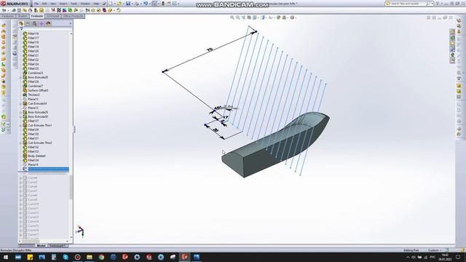The image size is (466, 262).
Task: Expand the Undo dropdown arrow
Action: pos(149,4)
